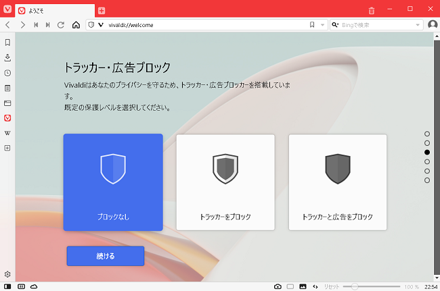Select the ブロックなし card
The width and height of the screenshot is (440, 291).
113,182
